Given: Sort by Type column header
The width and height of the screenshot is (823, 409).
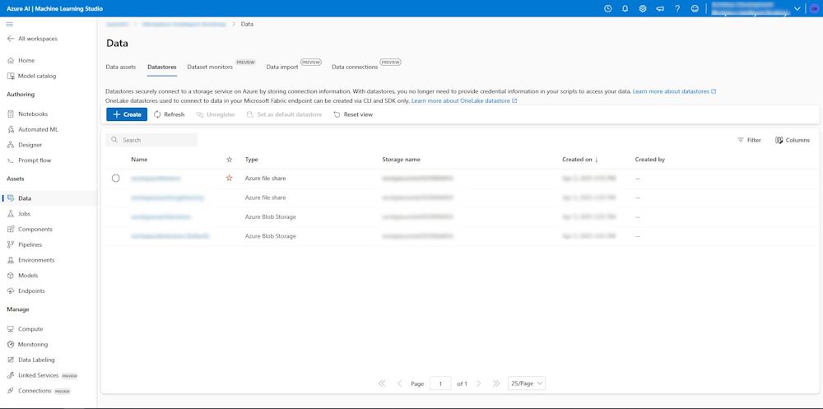Looking at the screenshot, I should (x=251, y=159).
